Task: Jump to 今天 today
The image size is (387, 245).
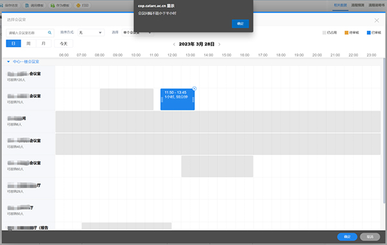Action: [x=64, y=44]
